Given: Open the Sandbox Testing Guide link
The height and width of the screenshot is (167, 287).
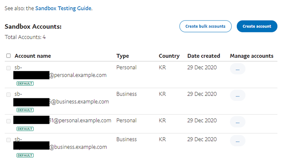Looking at the screenshot, I should coord(63,8).
